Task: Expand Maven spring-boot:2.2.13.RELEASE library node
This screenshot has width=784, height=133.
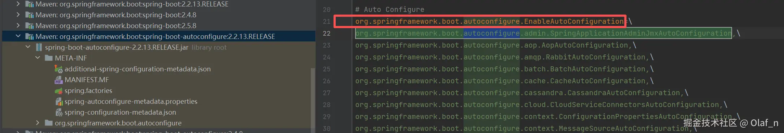Action: 18,4
